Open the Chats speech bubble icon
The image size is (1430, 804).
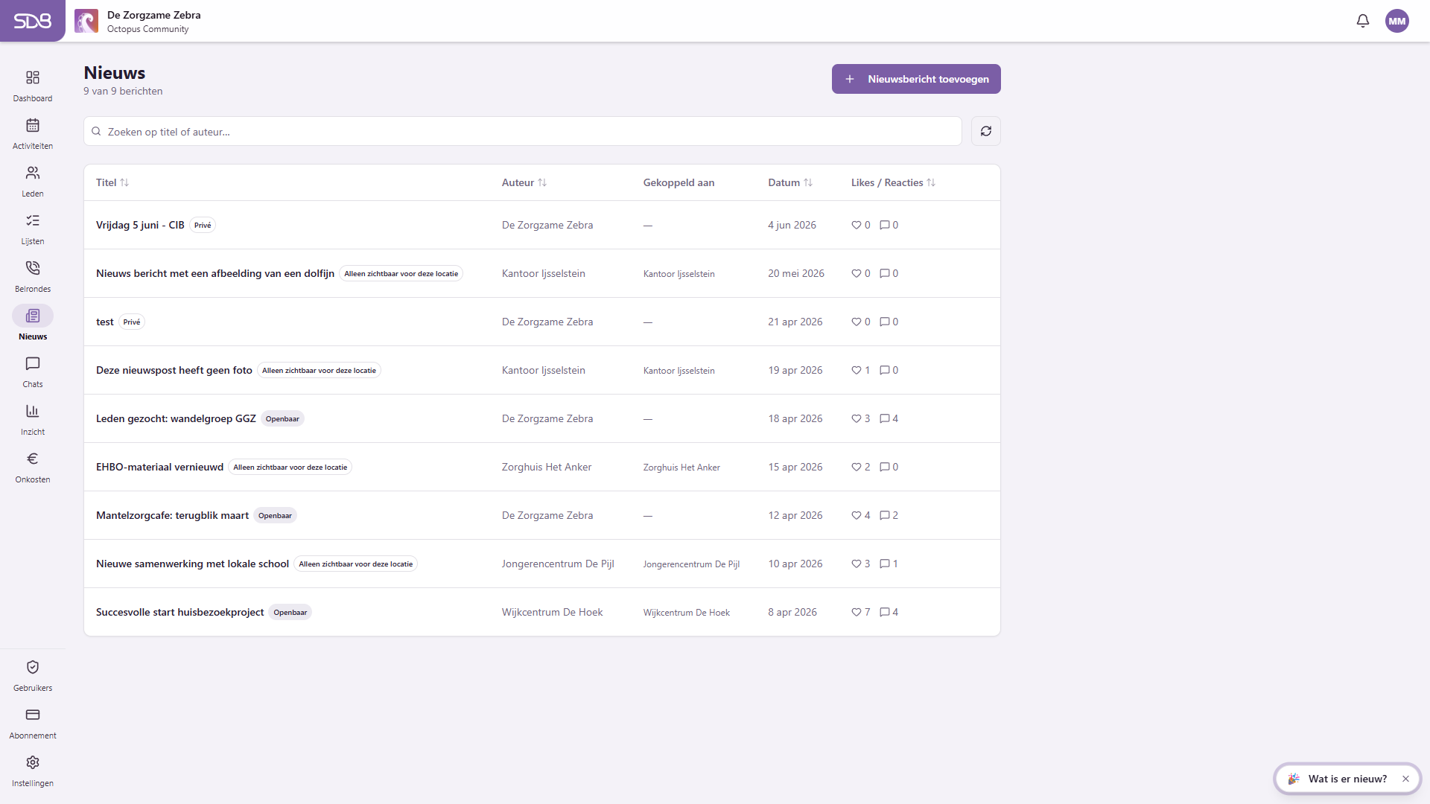pos(33,363)
